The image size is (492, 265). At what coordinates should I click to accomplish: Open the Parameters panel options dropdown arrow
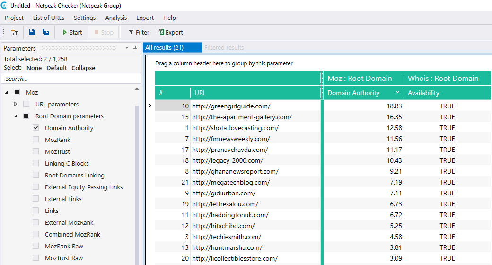tap(127, 48)
